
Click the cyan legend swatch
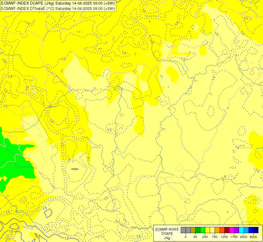point(241,230)
